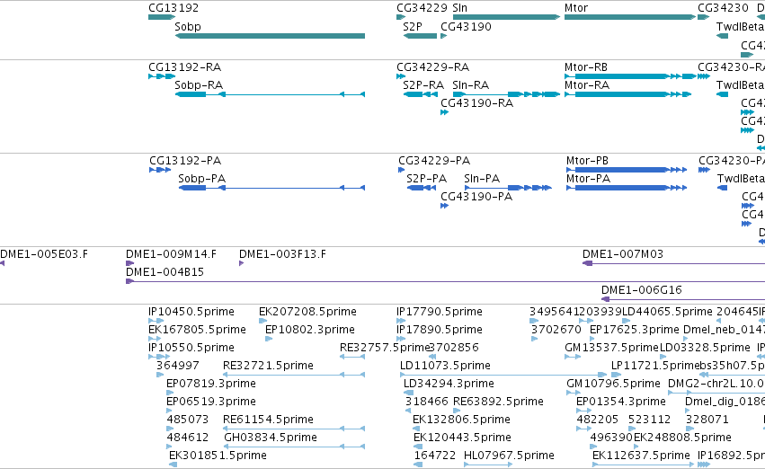Viewport: 765px width, 469px height.
Task: Click clone DME1-005E03.F
Action: 44,254
